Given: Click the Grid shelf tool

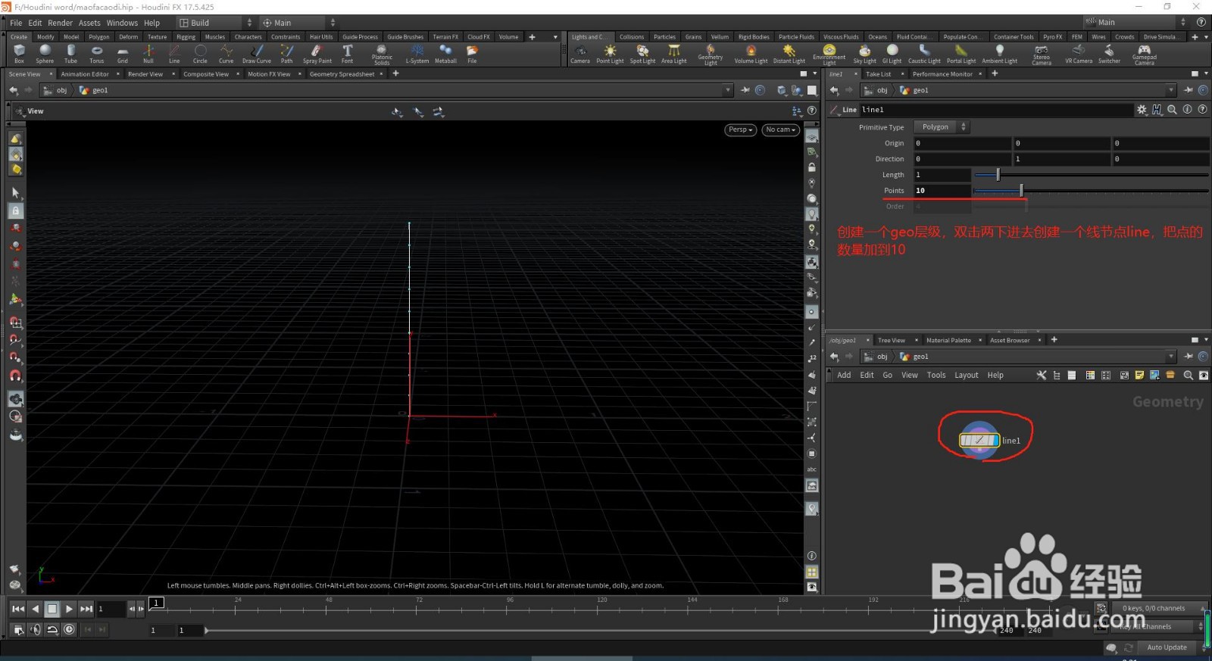Looking at the screenshot, I should click(122, 54).
